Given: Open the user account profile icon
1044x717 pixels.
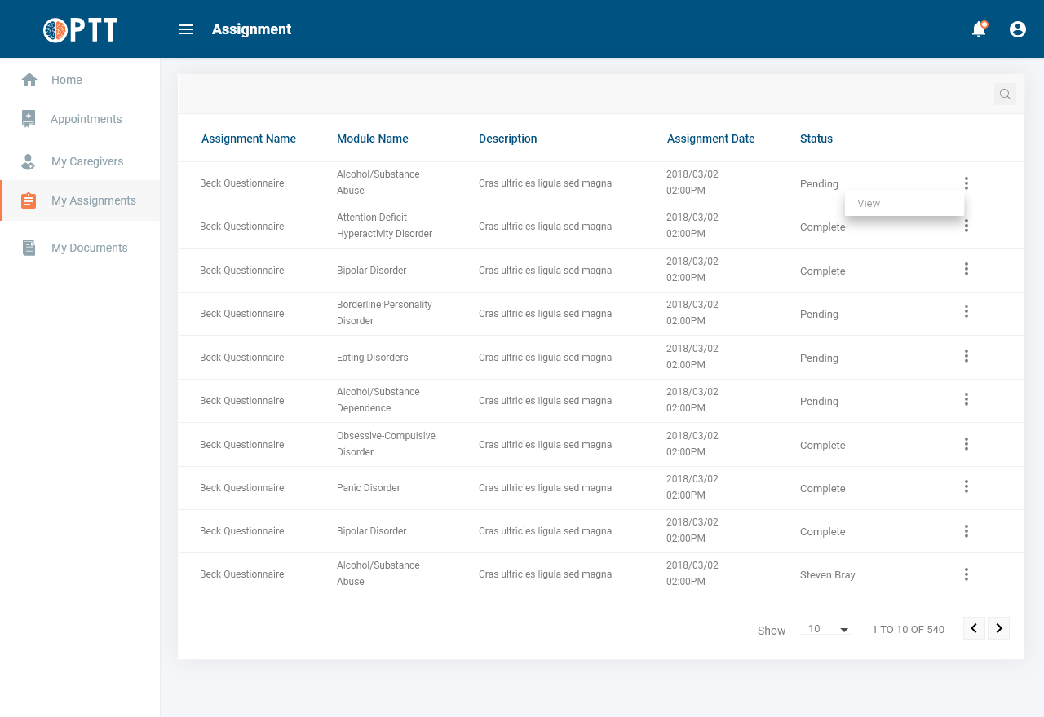Looking at the screenshot, I should 1018,29.
